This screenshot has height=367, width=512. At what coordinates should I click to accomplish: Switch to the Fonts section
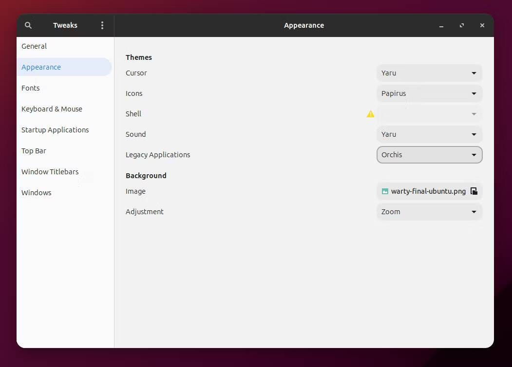point(30,88)
